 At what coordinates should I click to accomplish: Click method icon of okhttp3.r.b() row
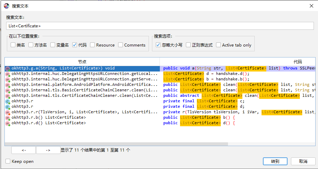8,118
